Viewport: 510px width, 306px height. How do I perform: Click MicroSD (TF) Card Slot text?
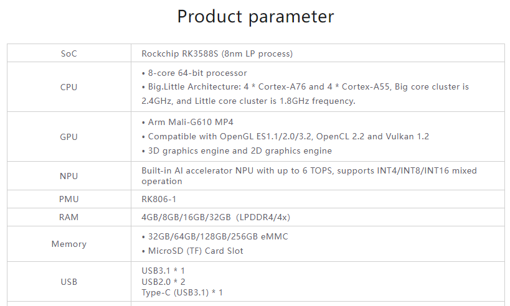pyautogui.click(x=192, y=251)
